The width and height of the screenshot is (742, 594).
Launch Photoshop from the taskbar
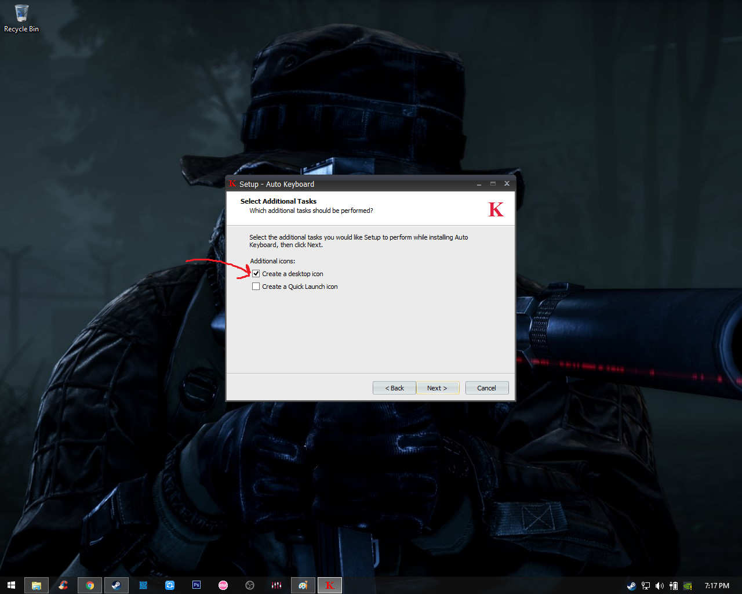(197, 585)
